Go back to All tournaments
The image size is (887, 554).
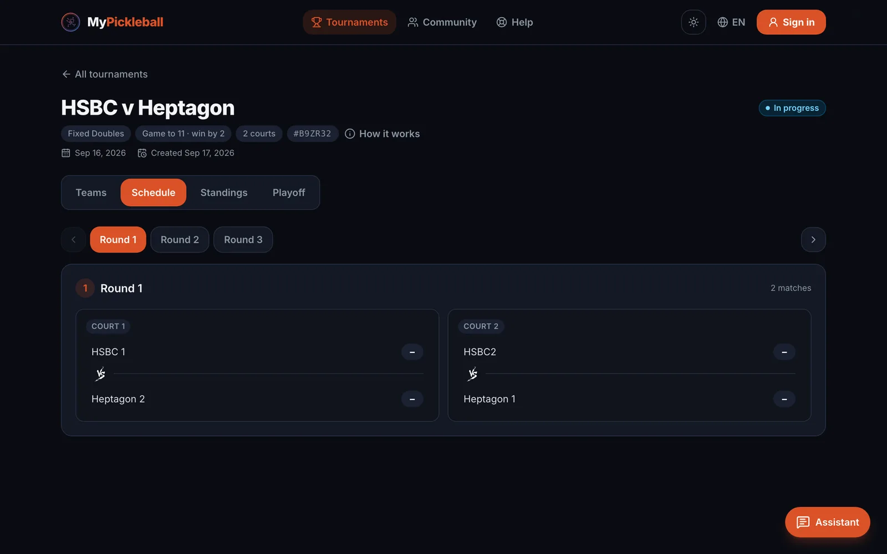[x=105, y=74]
